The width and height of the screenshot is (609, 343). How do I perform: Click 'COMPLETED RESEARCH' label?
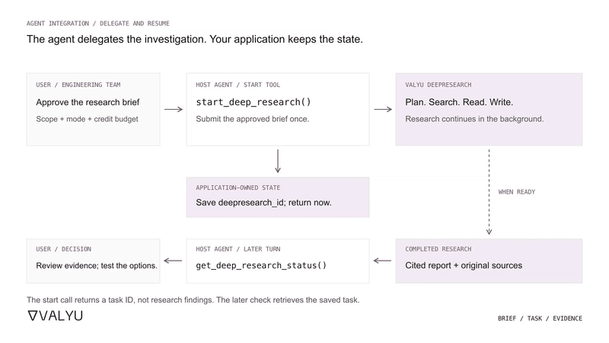[438, 249]
